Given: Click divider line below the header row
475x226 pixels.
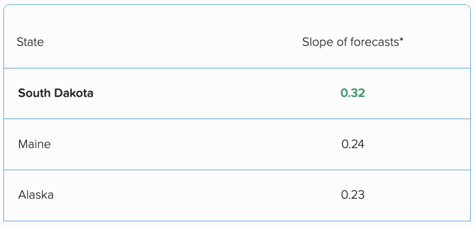Looking at the screenshot, I should tap(237, 68).
